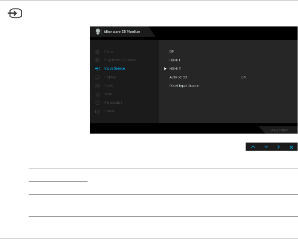Click the AW2518HF model label
Screen dimensions: 298x239
[x=280, y=130]
